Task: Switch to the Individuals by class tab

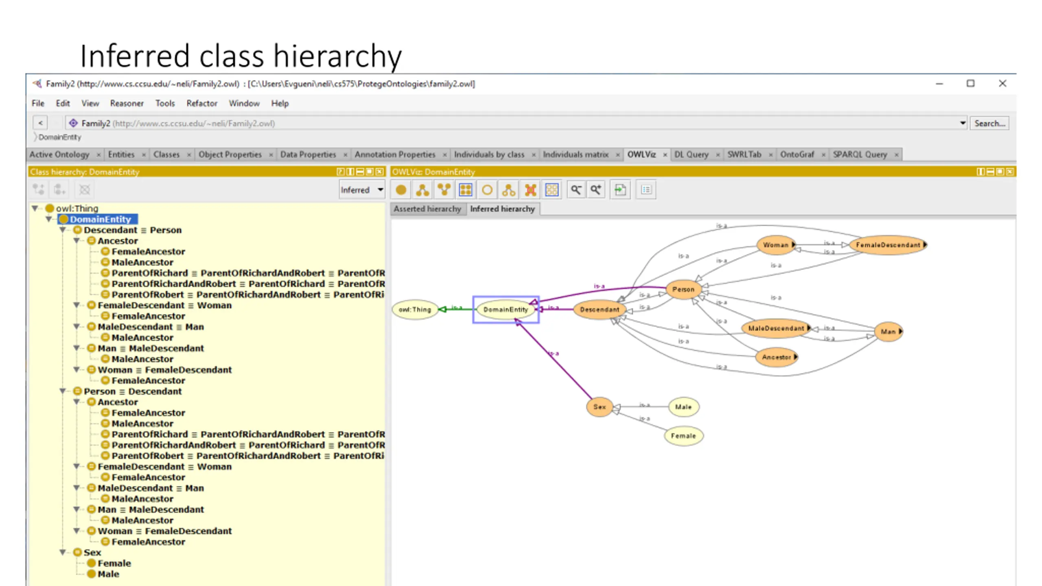Action: (489, 155)
